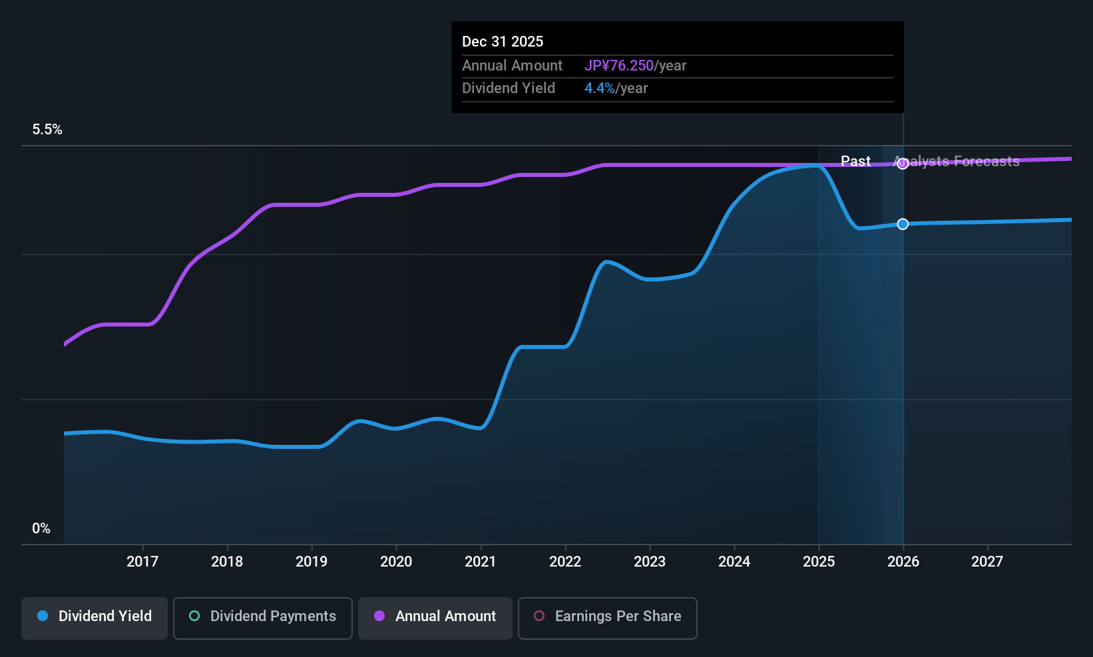Click the blue dividend yield data point marker
The width and height of the screenshot is (1093, 657).
903,224
